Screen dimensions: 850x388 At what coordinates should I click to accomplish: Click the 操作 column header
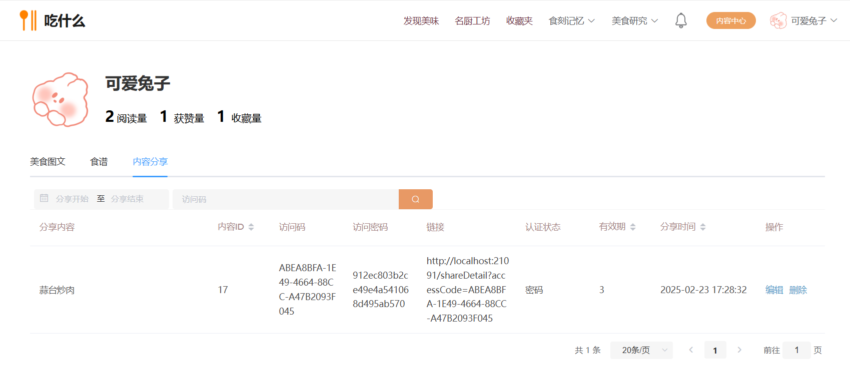coord(774,227)
